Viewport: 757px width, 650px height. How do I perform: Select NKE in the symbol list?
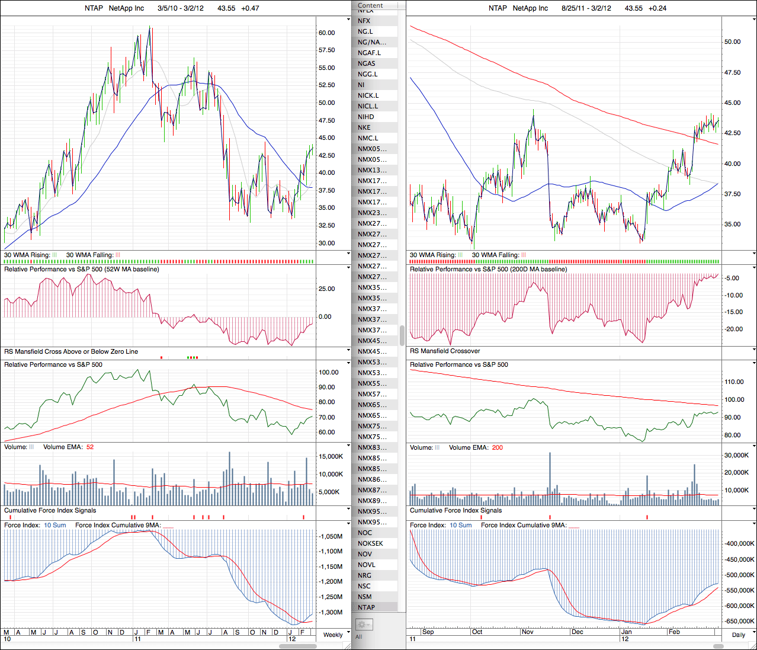click(x=364, y=127)
